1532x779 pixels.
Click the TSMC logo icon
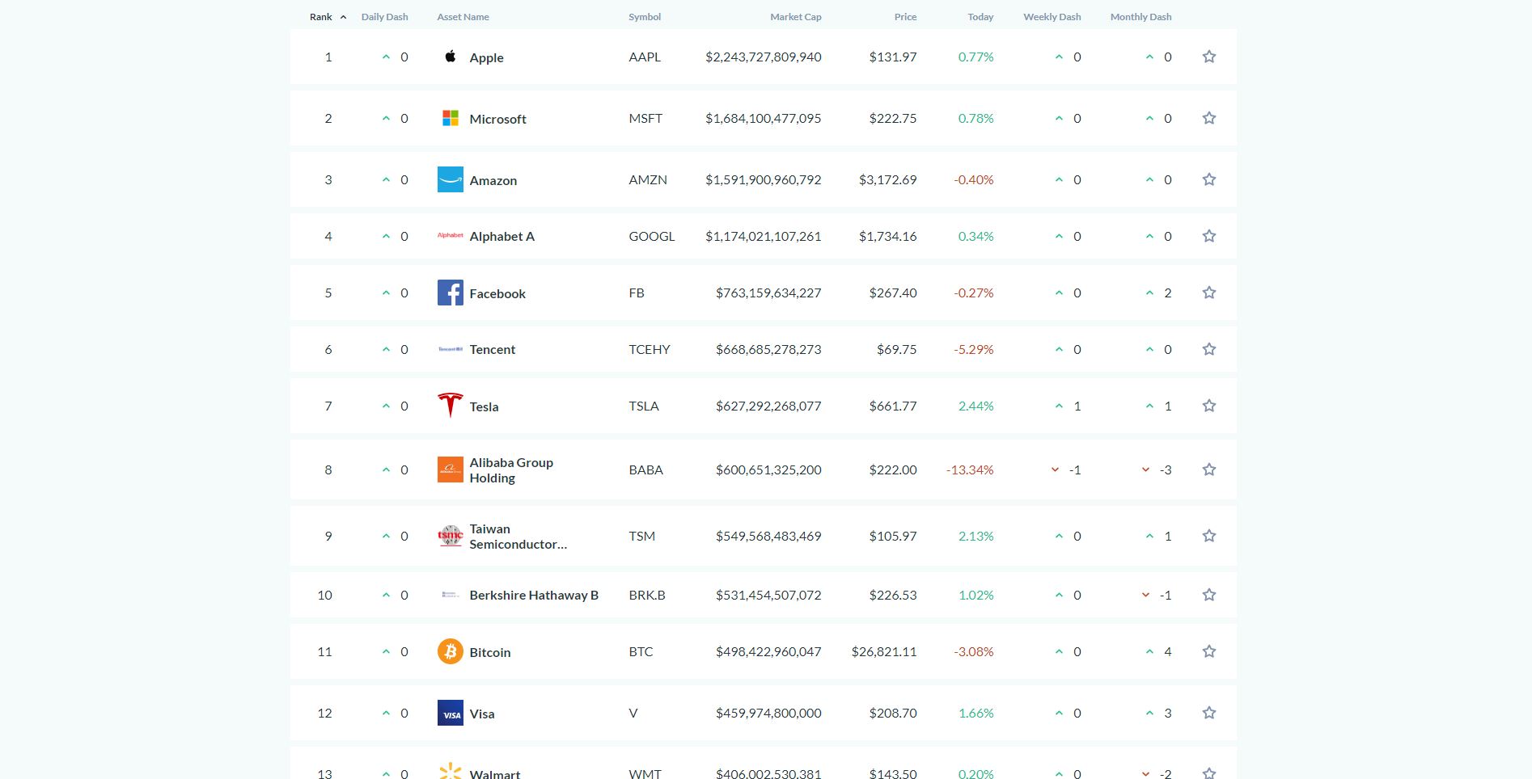click(x=451, y=536)
